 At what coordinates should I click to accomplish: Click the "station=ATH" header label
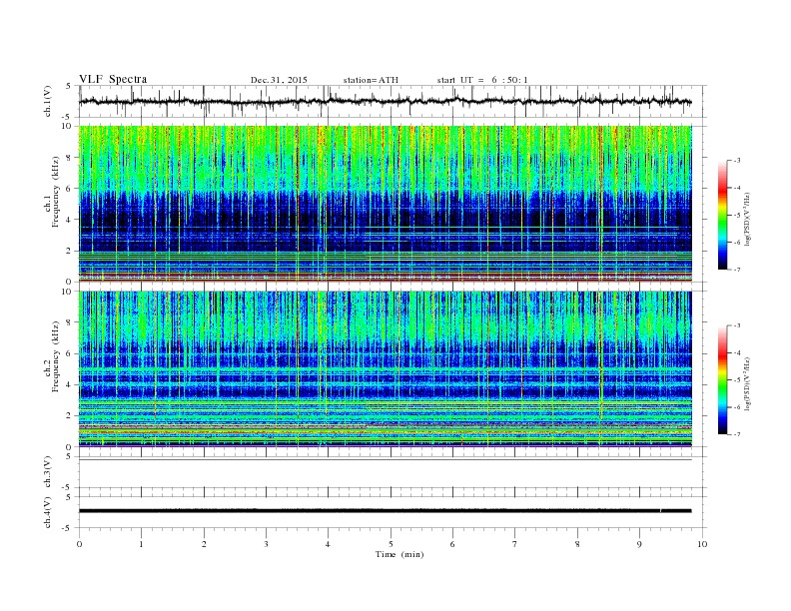(x=371, y=80)
